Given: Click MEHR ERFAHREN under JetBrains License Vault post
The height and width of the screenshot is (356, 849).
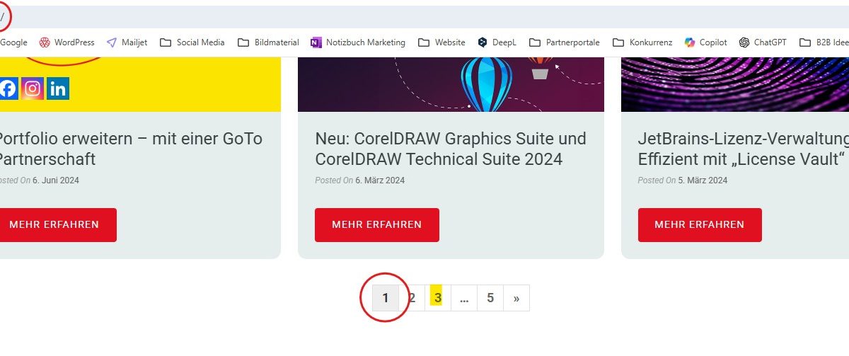Looking at the screenshot, I should point(700,225).
